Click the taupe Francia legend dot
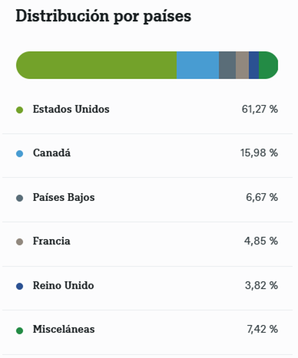The height and width of the screenshot is (358, 298). [x=20, y=242]
